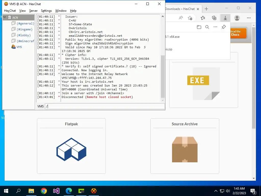Open the Server menu

coord(33,11)
